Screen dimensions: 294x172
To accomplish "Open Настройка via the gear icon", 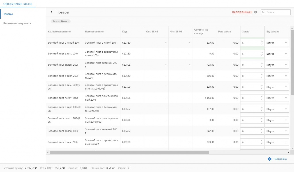I will click(x=269, y=159).
